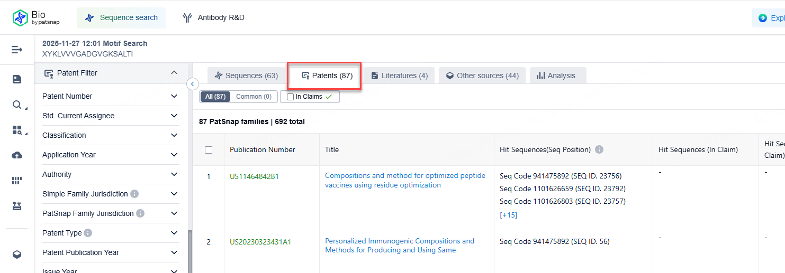
Task: Check the select-all box in table header
Action: coord(209,150)
